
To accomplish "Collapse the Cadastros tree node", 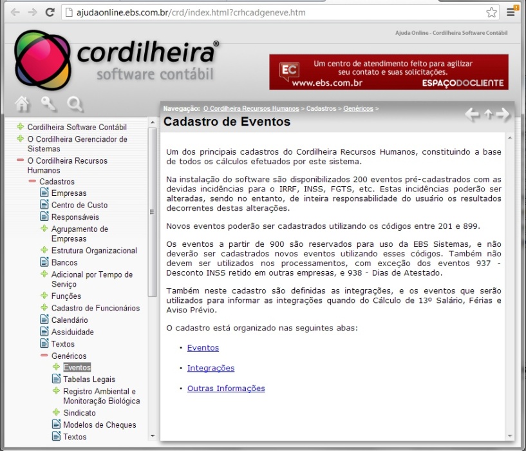I will point(32,181).
